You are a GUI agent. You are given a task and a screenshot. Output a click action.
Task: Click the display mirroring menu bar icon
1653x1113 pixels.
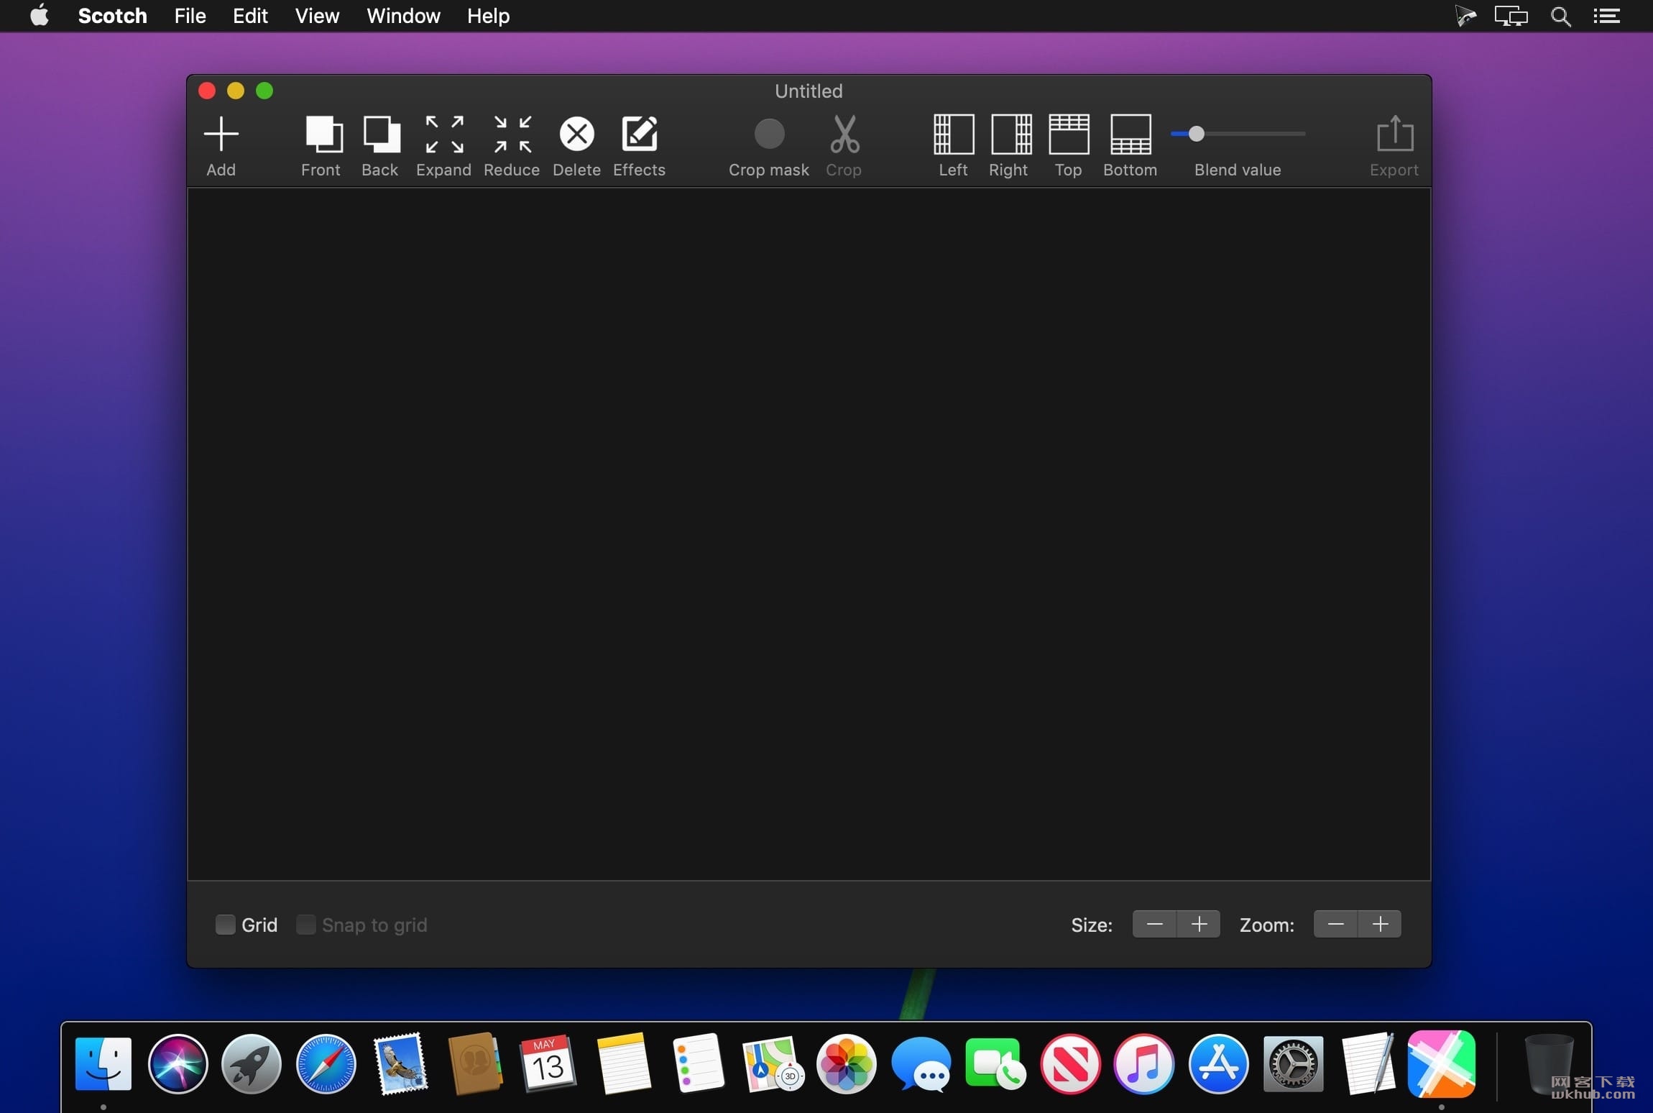1511,16
